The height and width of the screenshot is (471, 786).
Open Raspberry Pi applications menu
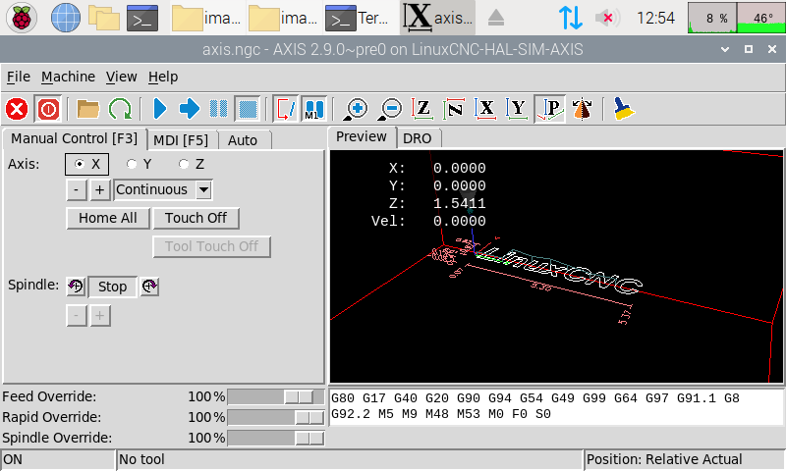click(x=21, y=18)
